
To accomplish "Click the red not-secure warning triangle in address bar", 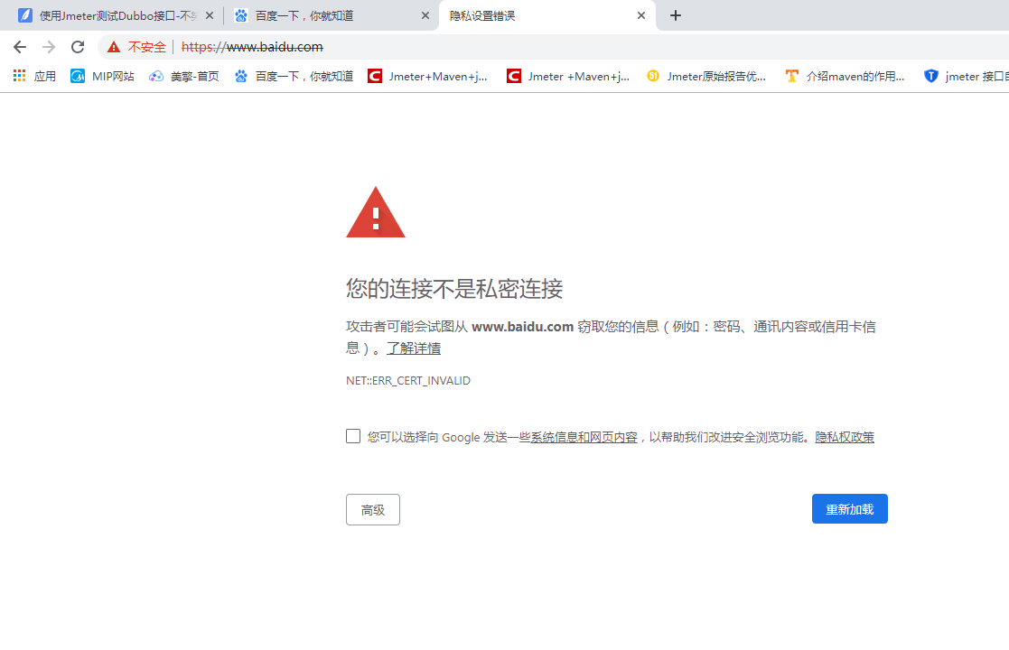I will pos(114,47).
